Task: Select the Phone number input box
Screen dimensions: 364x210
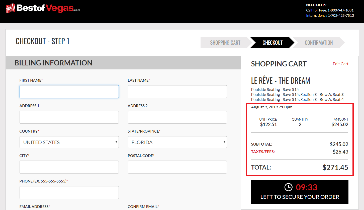Action: [69, 193]
